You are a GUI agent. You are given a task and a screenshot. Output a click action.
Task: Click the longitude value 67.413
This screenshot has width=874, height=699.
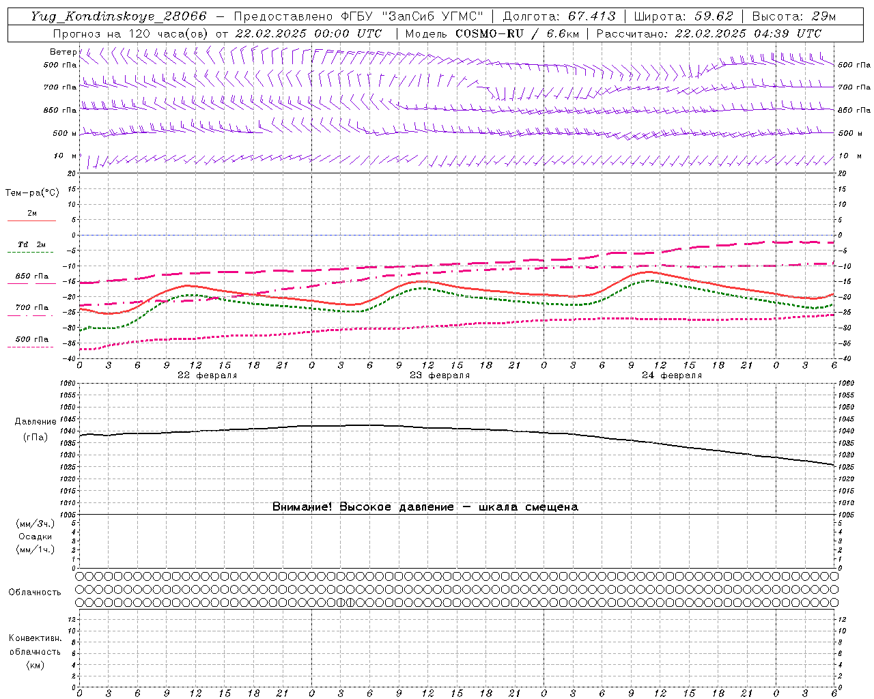click(x=591, y=16)
